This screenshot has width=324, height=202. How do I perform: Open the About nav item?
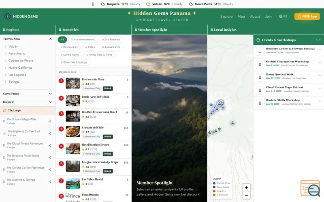click(255, 17)
